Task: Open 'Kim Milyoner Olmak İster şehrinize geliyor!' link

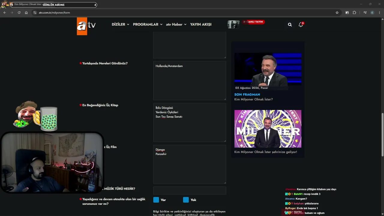Action: click(265, 152)
